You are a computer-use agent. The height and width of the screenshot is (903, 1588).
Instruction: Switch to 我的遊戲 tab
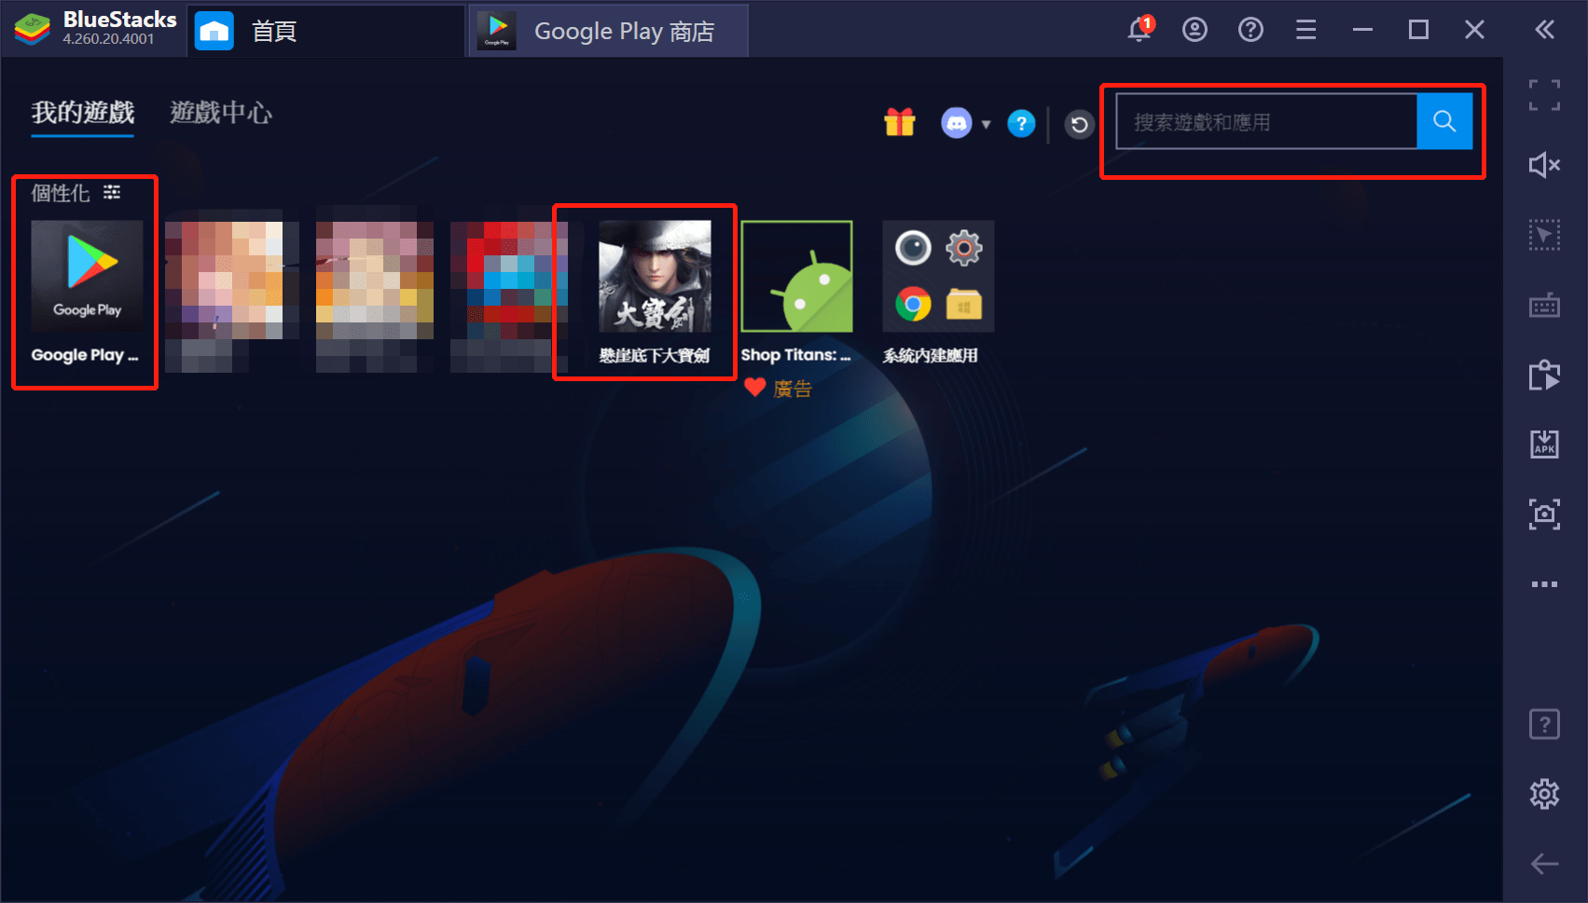(x=83, y=113)
